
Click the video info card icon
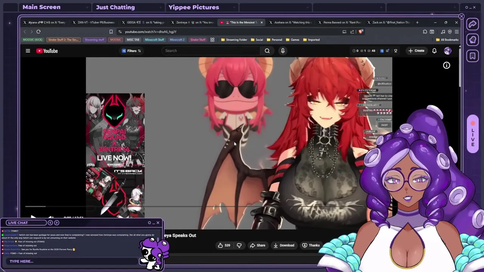[x=447, y=65]
